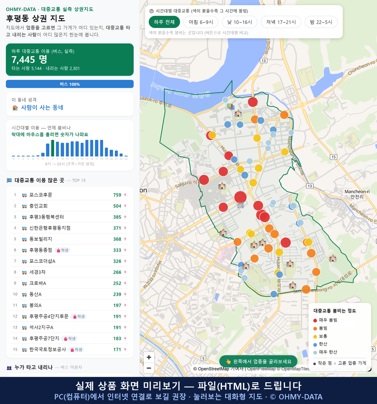Open the OpenStreetMap attribution link

tap(211, 369)
